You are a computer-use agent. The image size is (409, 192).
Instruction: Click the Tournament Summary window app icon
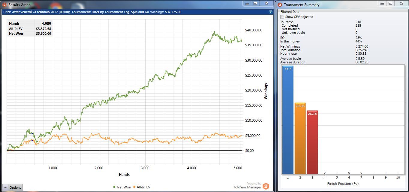280,4
